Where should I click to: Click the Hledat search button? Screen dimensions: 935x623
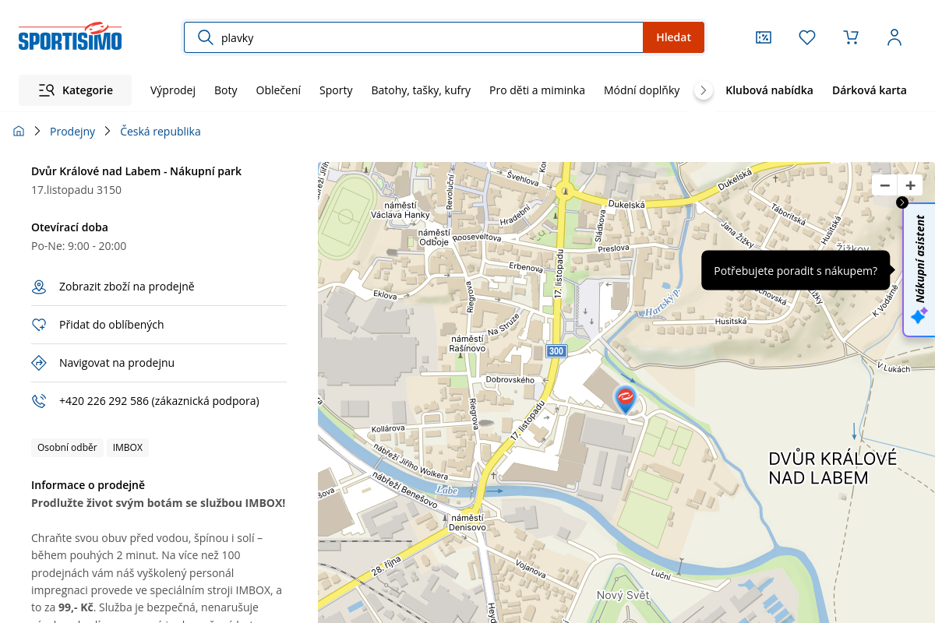click(x=673, y=37)
